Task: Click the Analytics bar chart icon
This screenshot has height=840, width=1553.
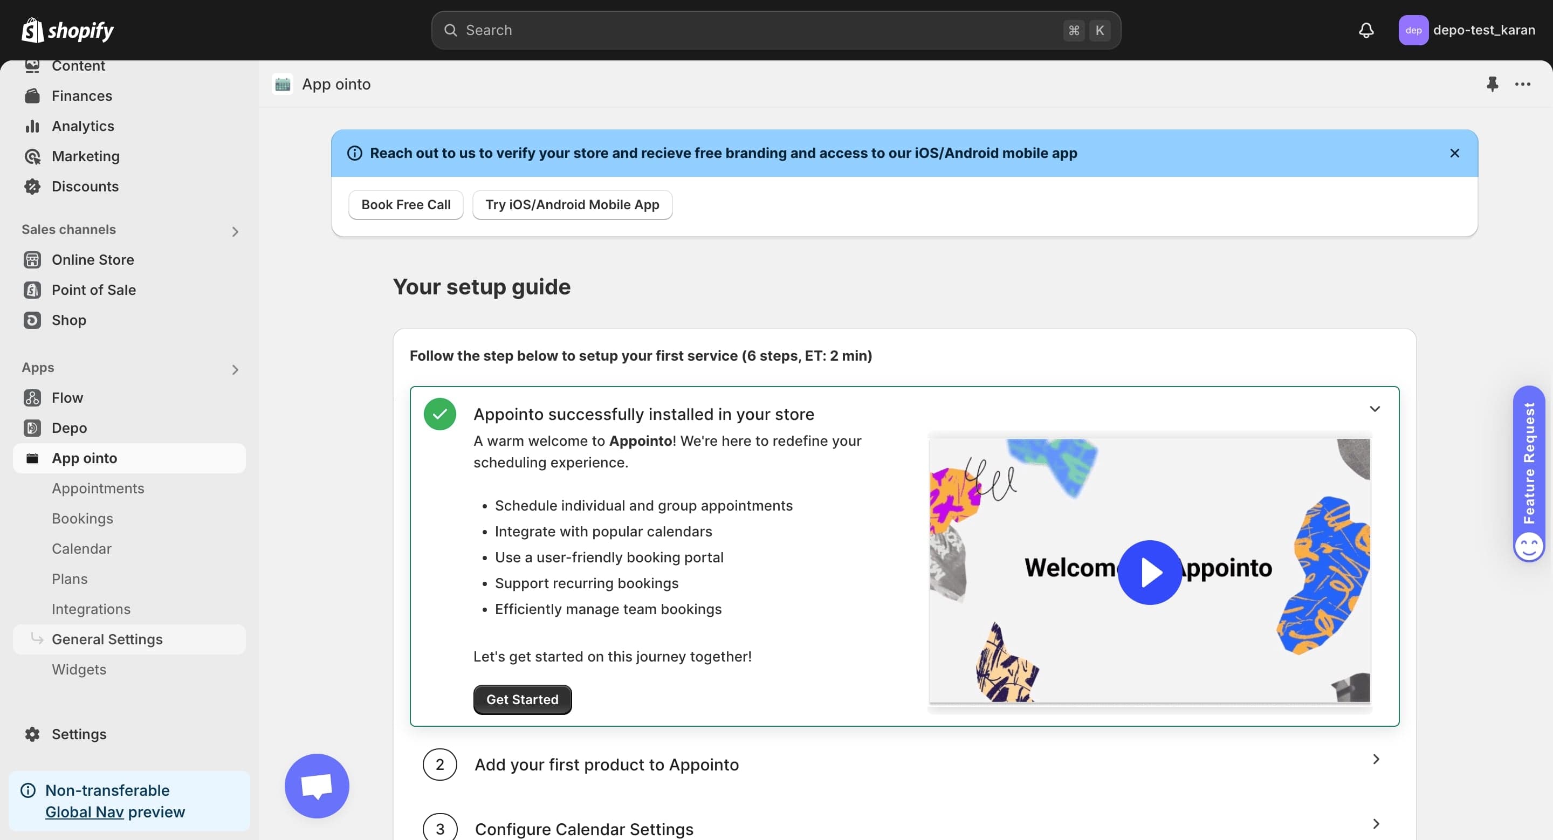Action: tap(32, 126)
